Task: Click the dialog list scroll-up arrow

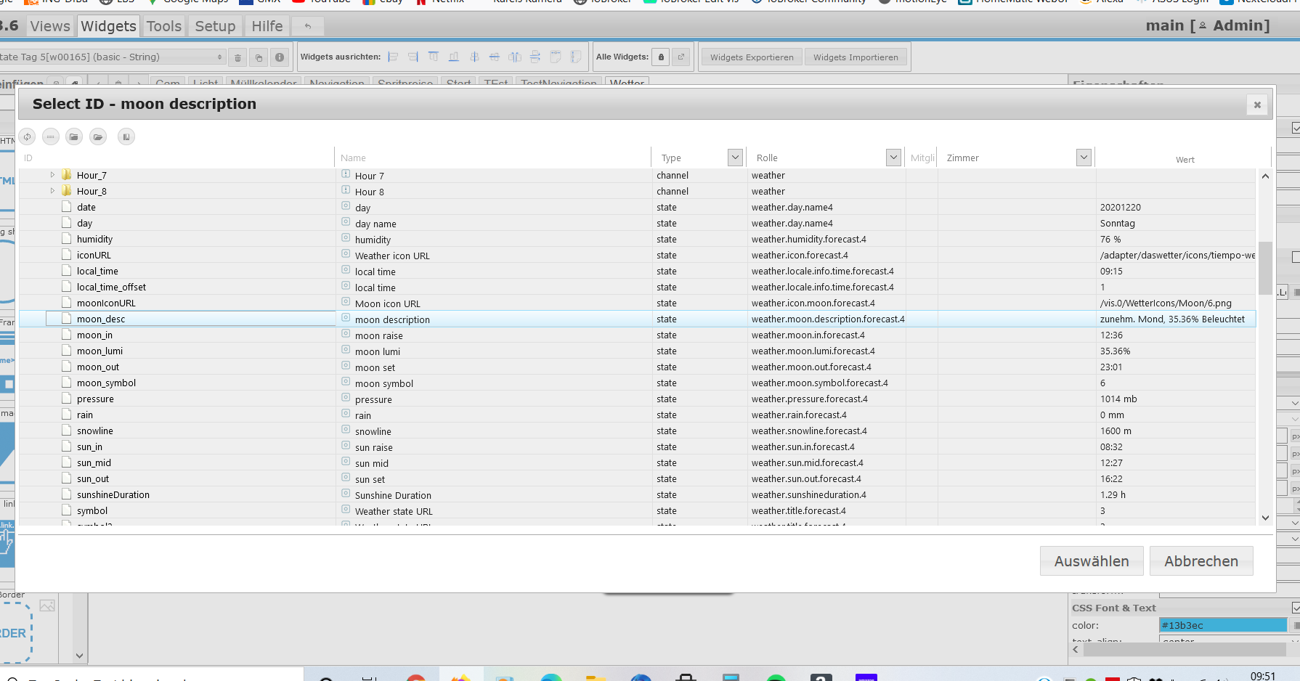Action: (1265, 176)
